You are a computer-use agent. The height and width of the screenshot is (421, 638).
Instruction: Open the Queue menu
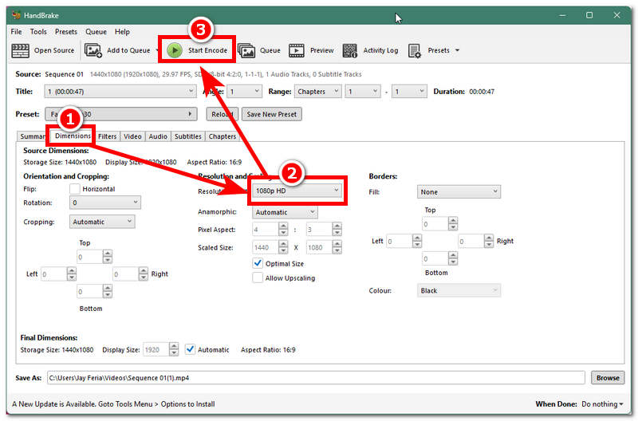tap(96, 32)
